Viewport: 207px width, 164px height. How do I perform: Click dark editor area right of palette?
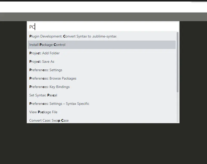[x=193, y=77]
